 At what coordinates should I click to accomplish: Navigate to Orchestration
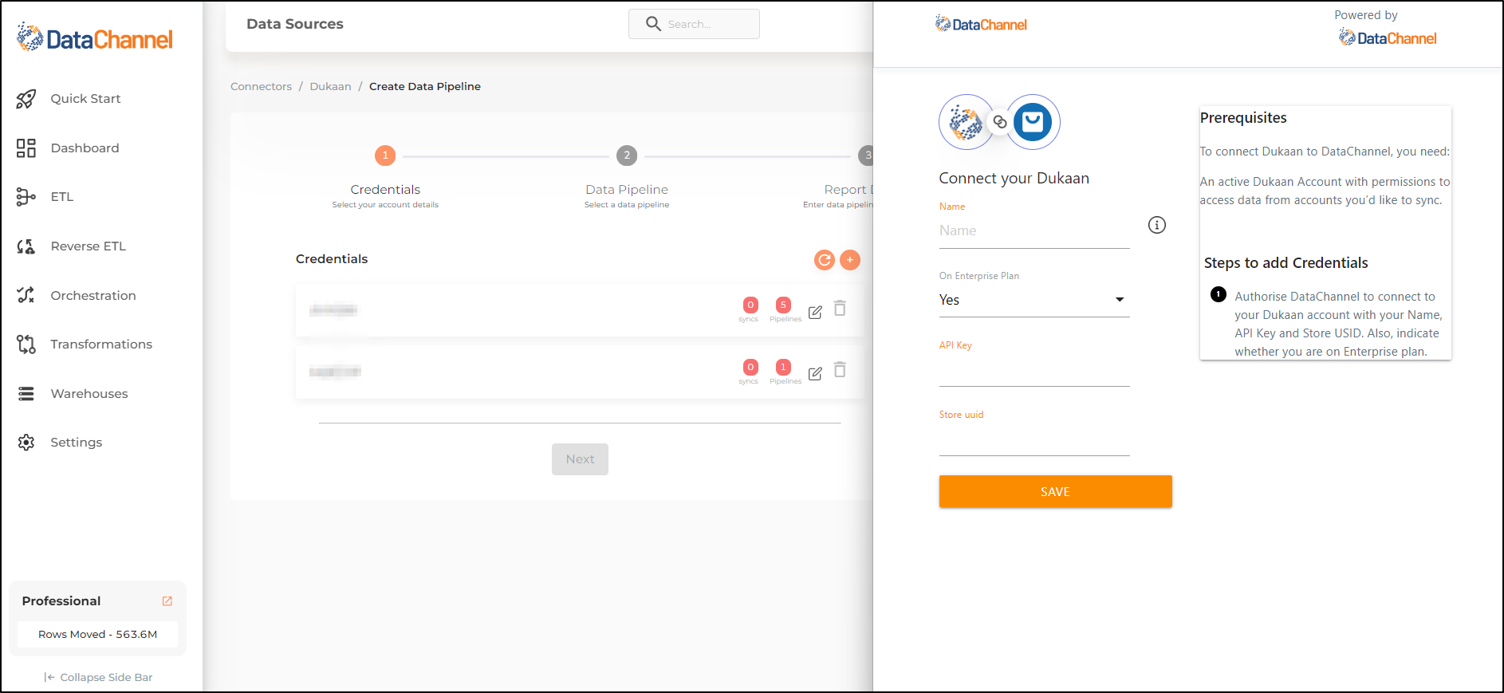coord(93,296)
